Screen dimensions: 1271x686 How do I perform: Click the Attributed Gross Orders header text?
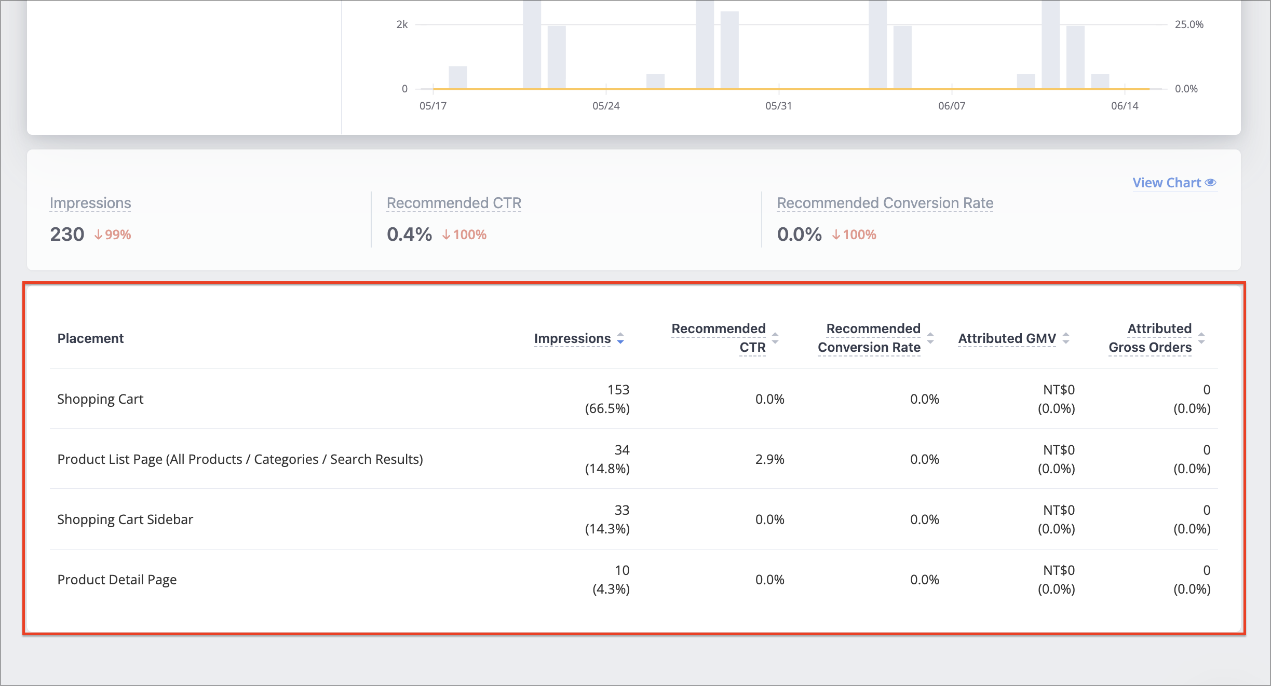[x=1150, y=338]
